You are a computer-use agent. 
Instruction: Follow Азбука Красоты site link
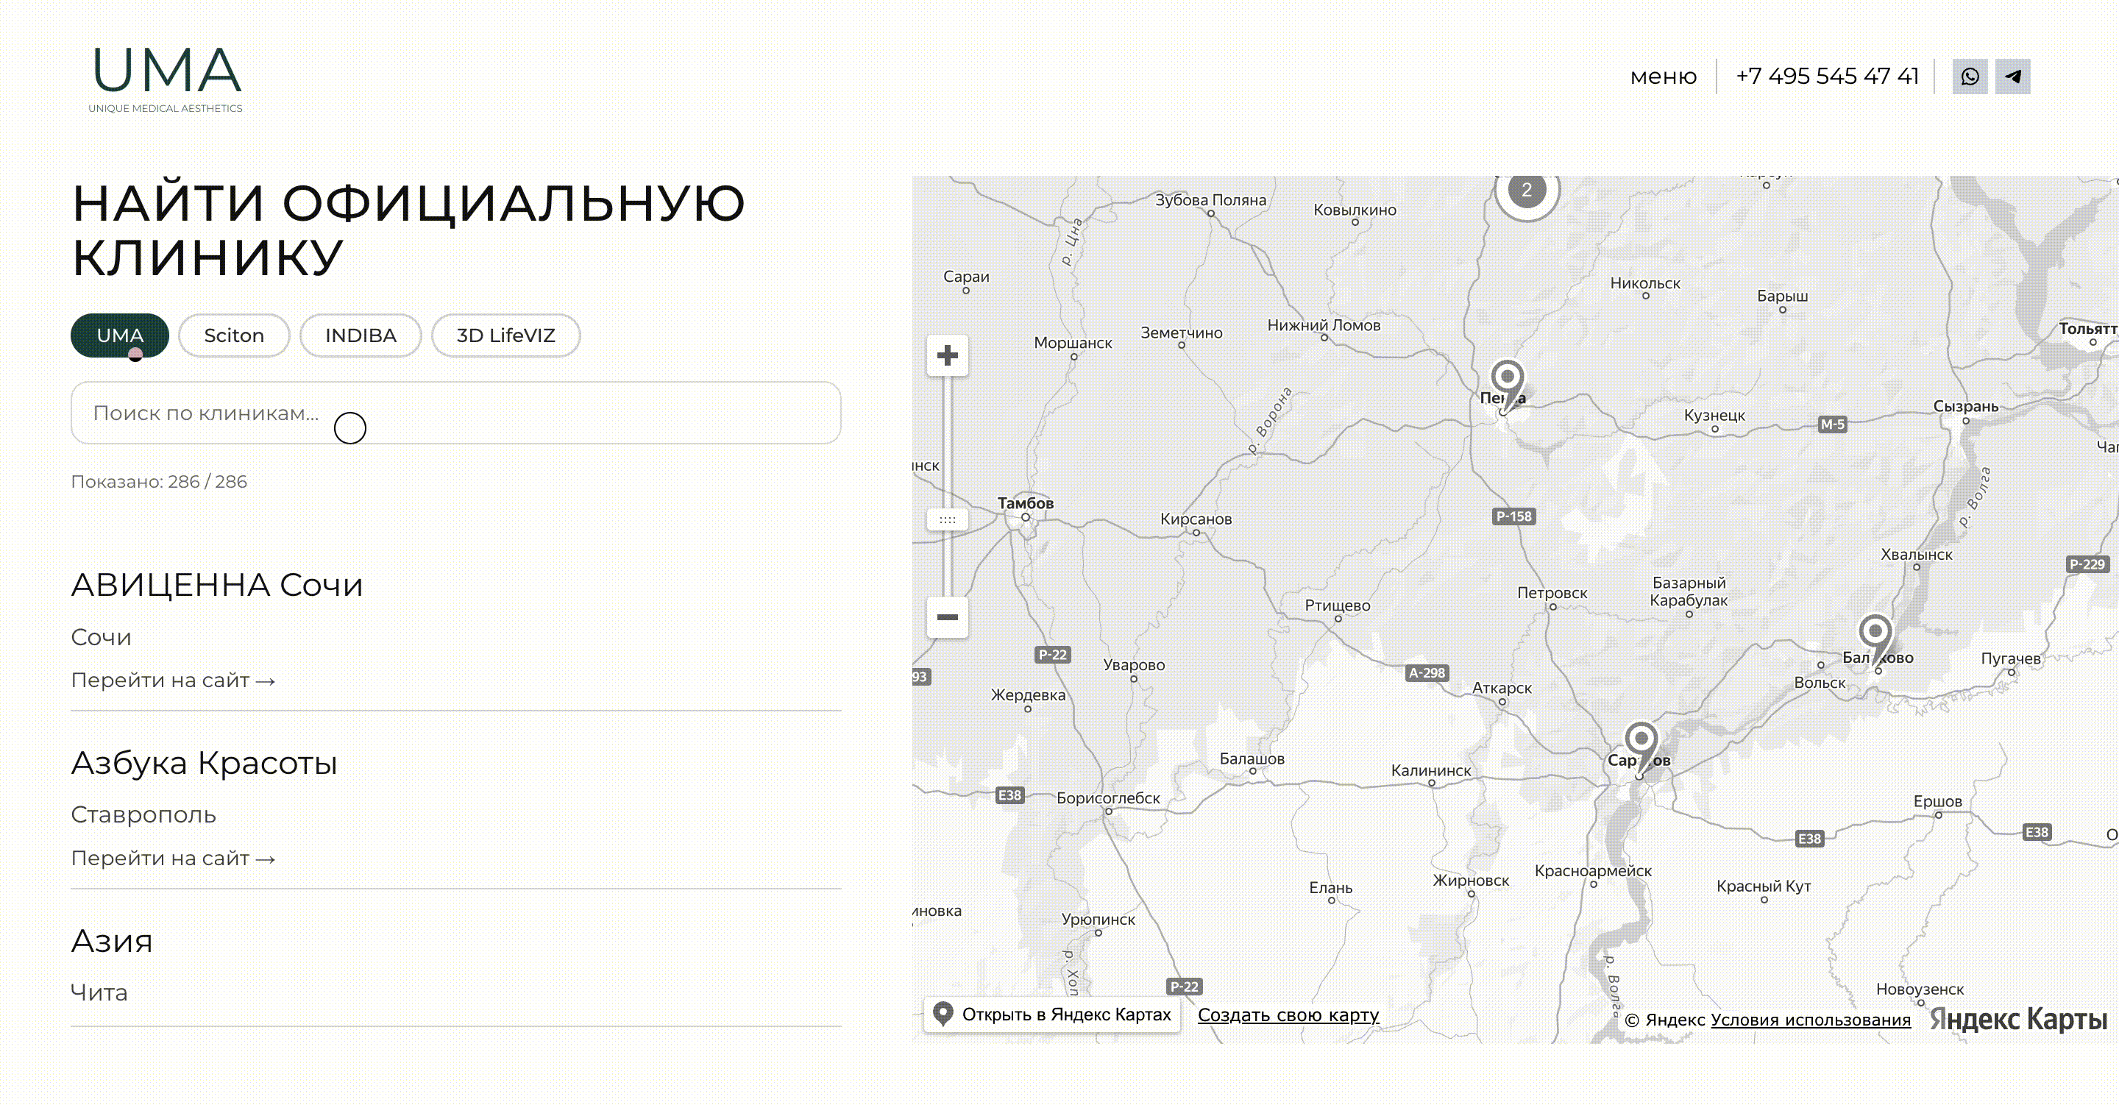click(x=173, y=858)
